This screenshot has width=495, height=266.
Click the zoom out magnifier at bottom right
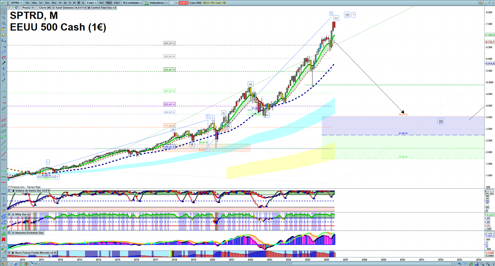(x=482, y=264)
